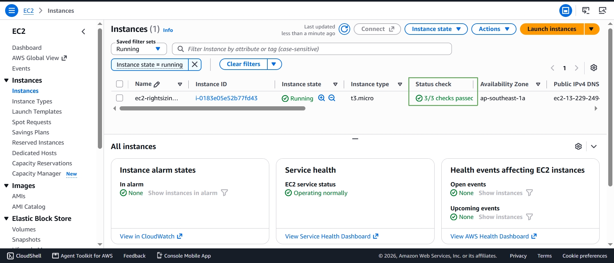
Task: Open CloudShell from the footer
Action: (24, 256)
